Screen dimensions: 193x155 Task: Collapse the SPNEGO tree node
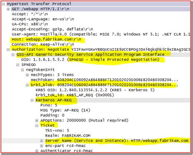18,65
